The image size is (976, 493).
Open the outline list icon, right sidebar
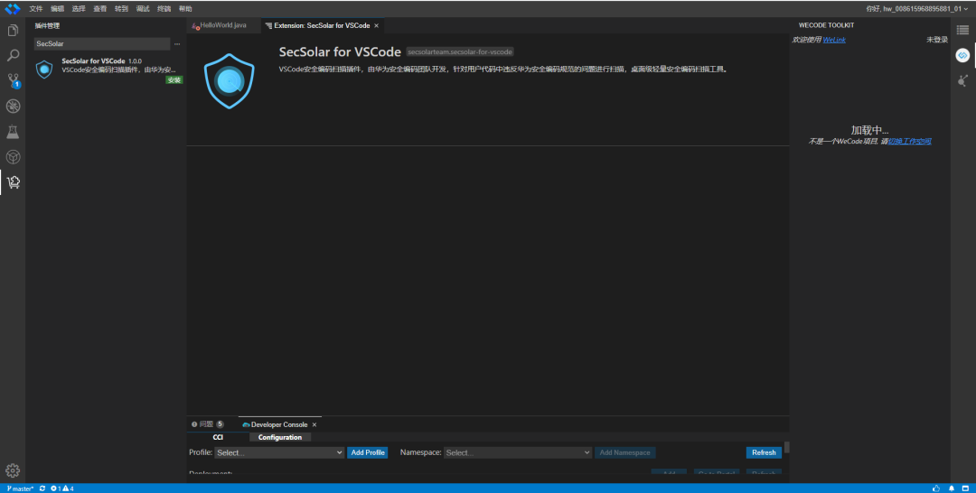coord(963,30)
